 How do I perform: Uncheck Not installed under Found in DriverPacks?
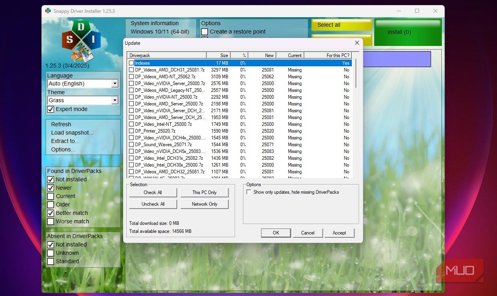[x=51, y=179]
